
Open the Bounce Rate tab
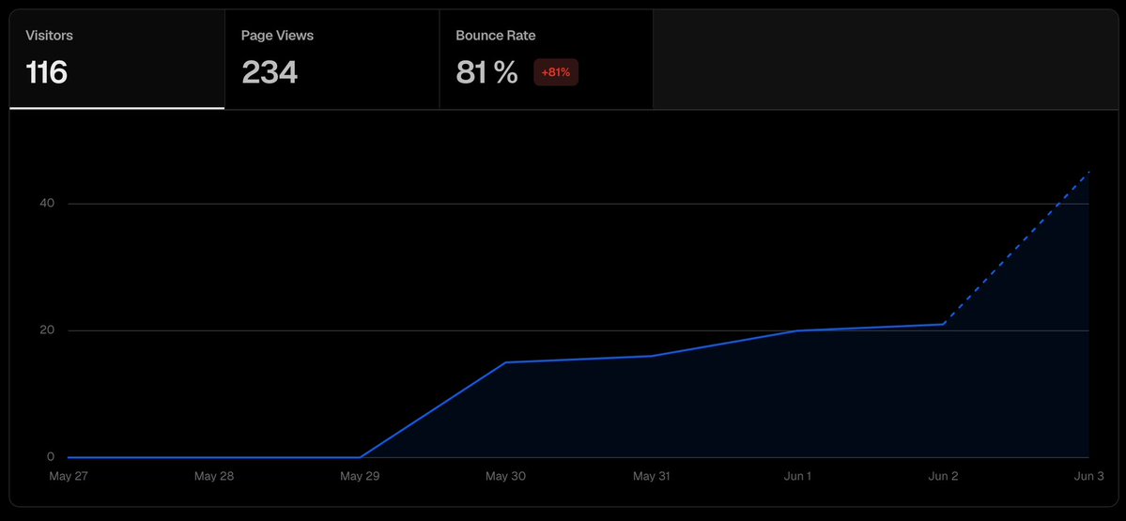[546, 59]
